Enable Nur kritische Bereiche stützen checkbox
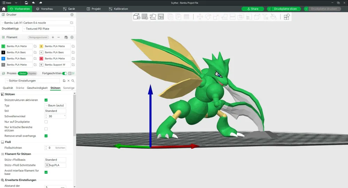Image resolution: width=348 pixels, height=188 pixels. point(46,129)
